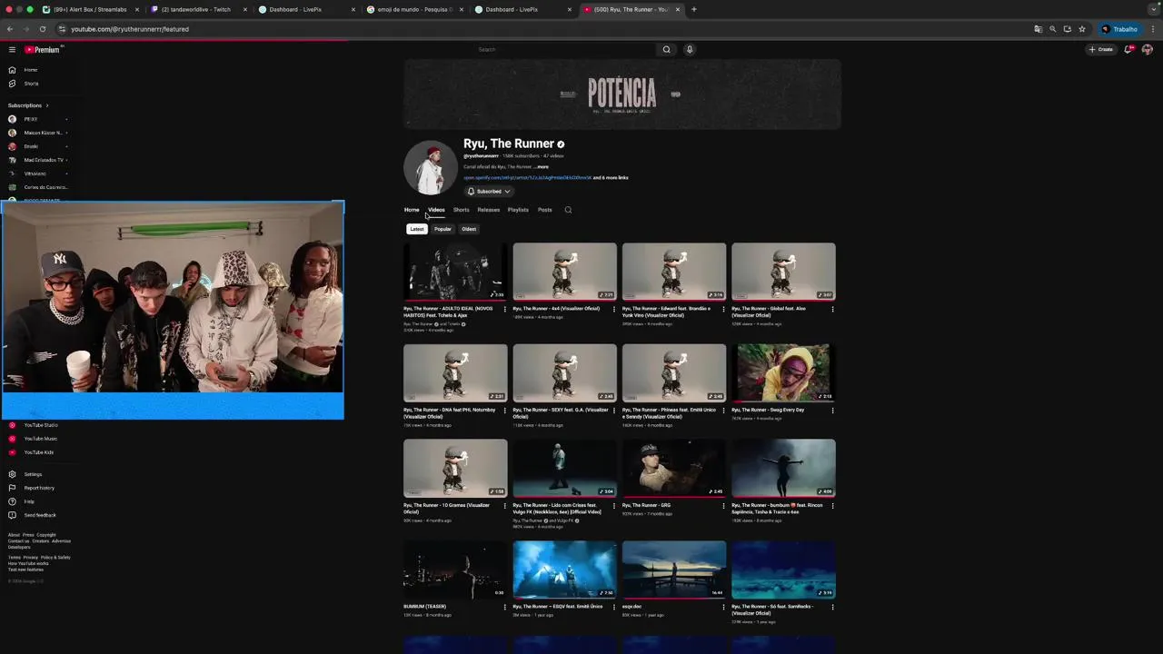
Task: Select the Oldest sort chip
Action: point(469,229)
